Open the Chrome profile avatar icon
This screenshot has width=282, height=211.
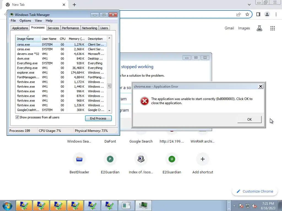[267, 14]
